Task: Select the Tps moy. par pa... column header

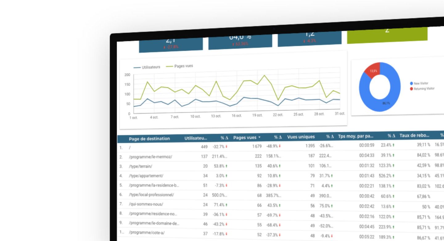Action: pyautogui.click(x=356, y=136)
